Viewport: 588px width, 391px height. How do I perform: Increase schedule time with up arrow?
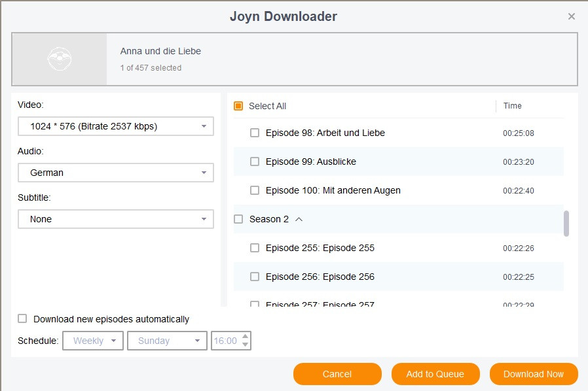click(246, 336)
